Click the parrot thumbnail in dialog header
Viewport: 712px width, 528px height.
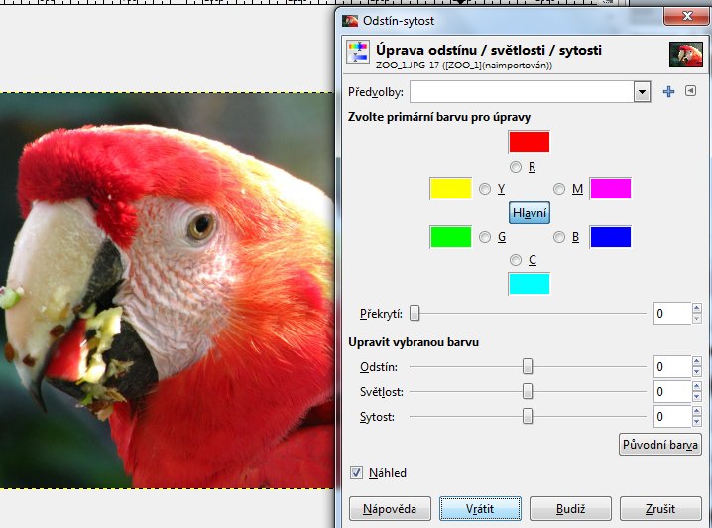coord(685,55)
